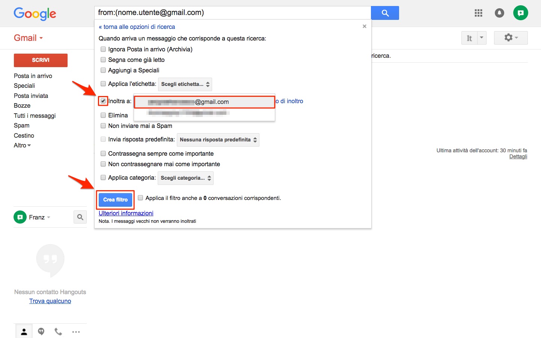This screenshot has height=338, width=541.
Task: Toggle 'Invia risposta predefinita' checkbox
Action: pyautogui.click(x=103, y=139)
